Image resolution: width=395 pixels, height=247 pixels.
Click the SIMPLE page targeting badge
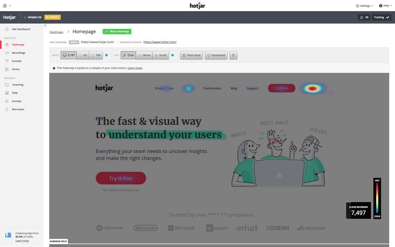(x=74, y=42)
